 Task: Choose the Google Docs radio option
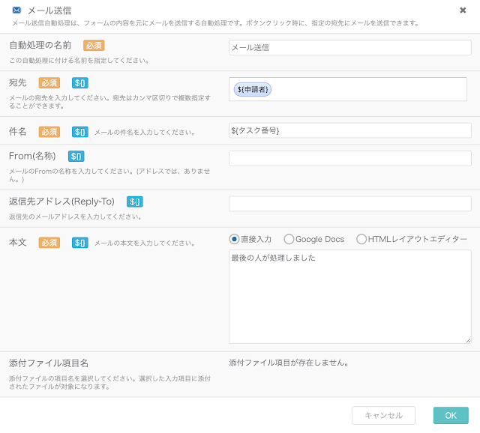(289, 239)
